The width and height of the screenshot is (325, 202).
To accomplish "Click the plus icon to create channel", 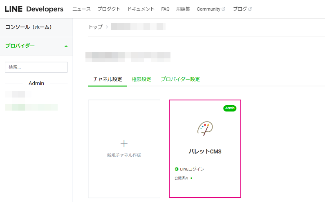I will [x=124, y=143].
